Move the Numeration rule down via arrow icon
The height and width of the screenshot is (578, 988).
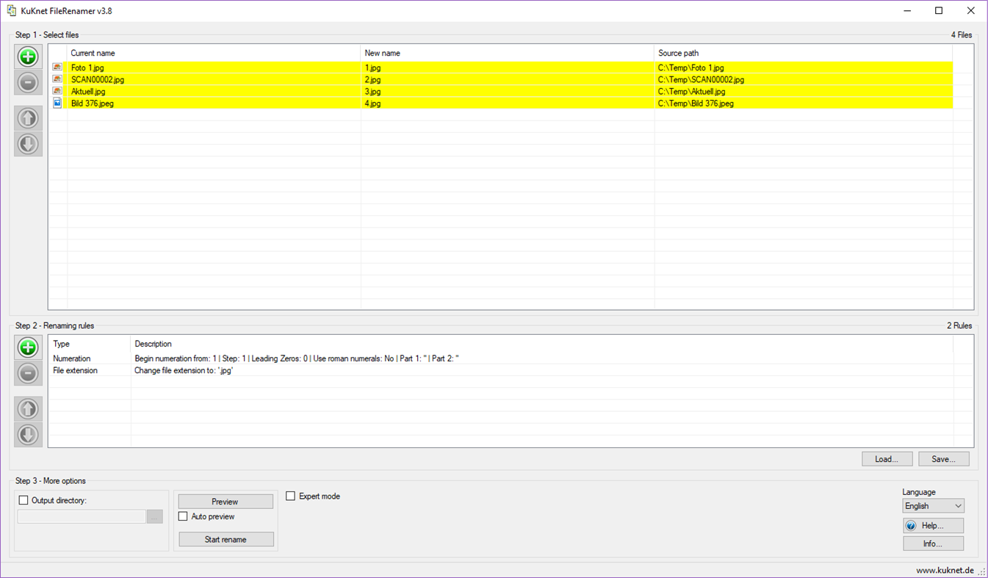pos(27,435)
